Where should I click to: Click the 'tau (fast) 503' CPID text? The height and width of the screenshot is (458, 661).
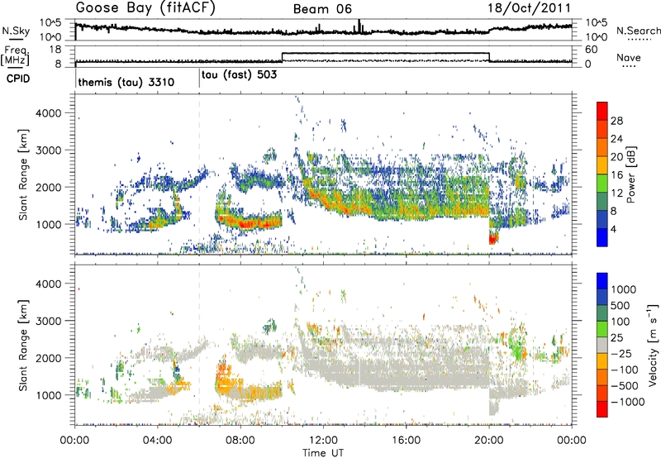click(x=239, y=75)
